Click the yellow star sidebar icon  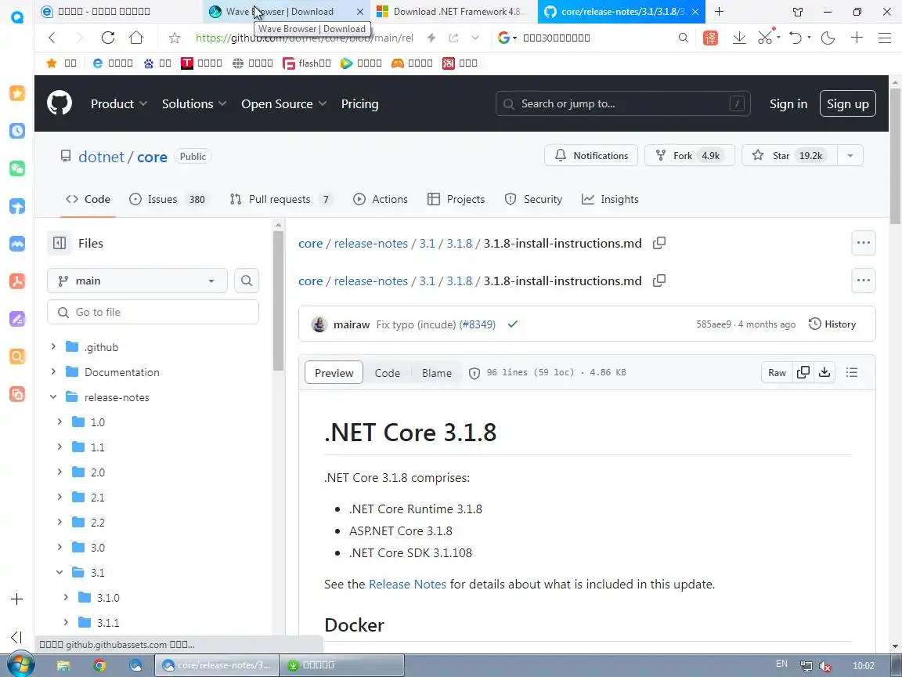pyautogui.click(x=17, y=93)
